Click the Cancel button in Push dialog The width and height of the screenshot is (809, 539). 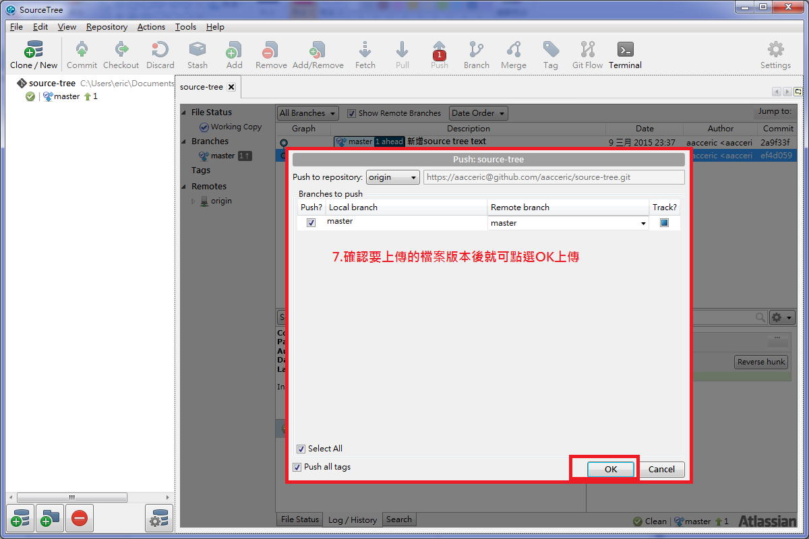pos(661,470)
